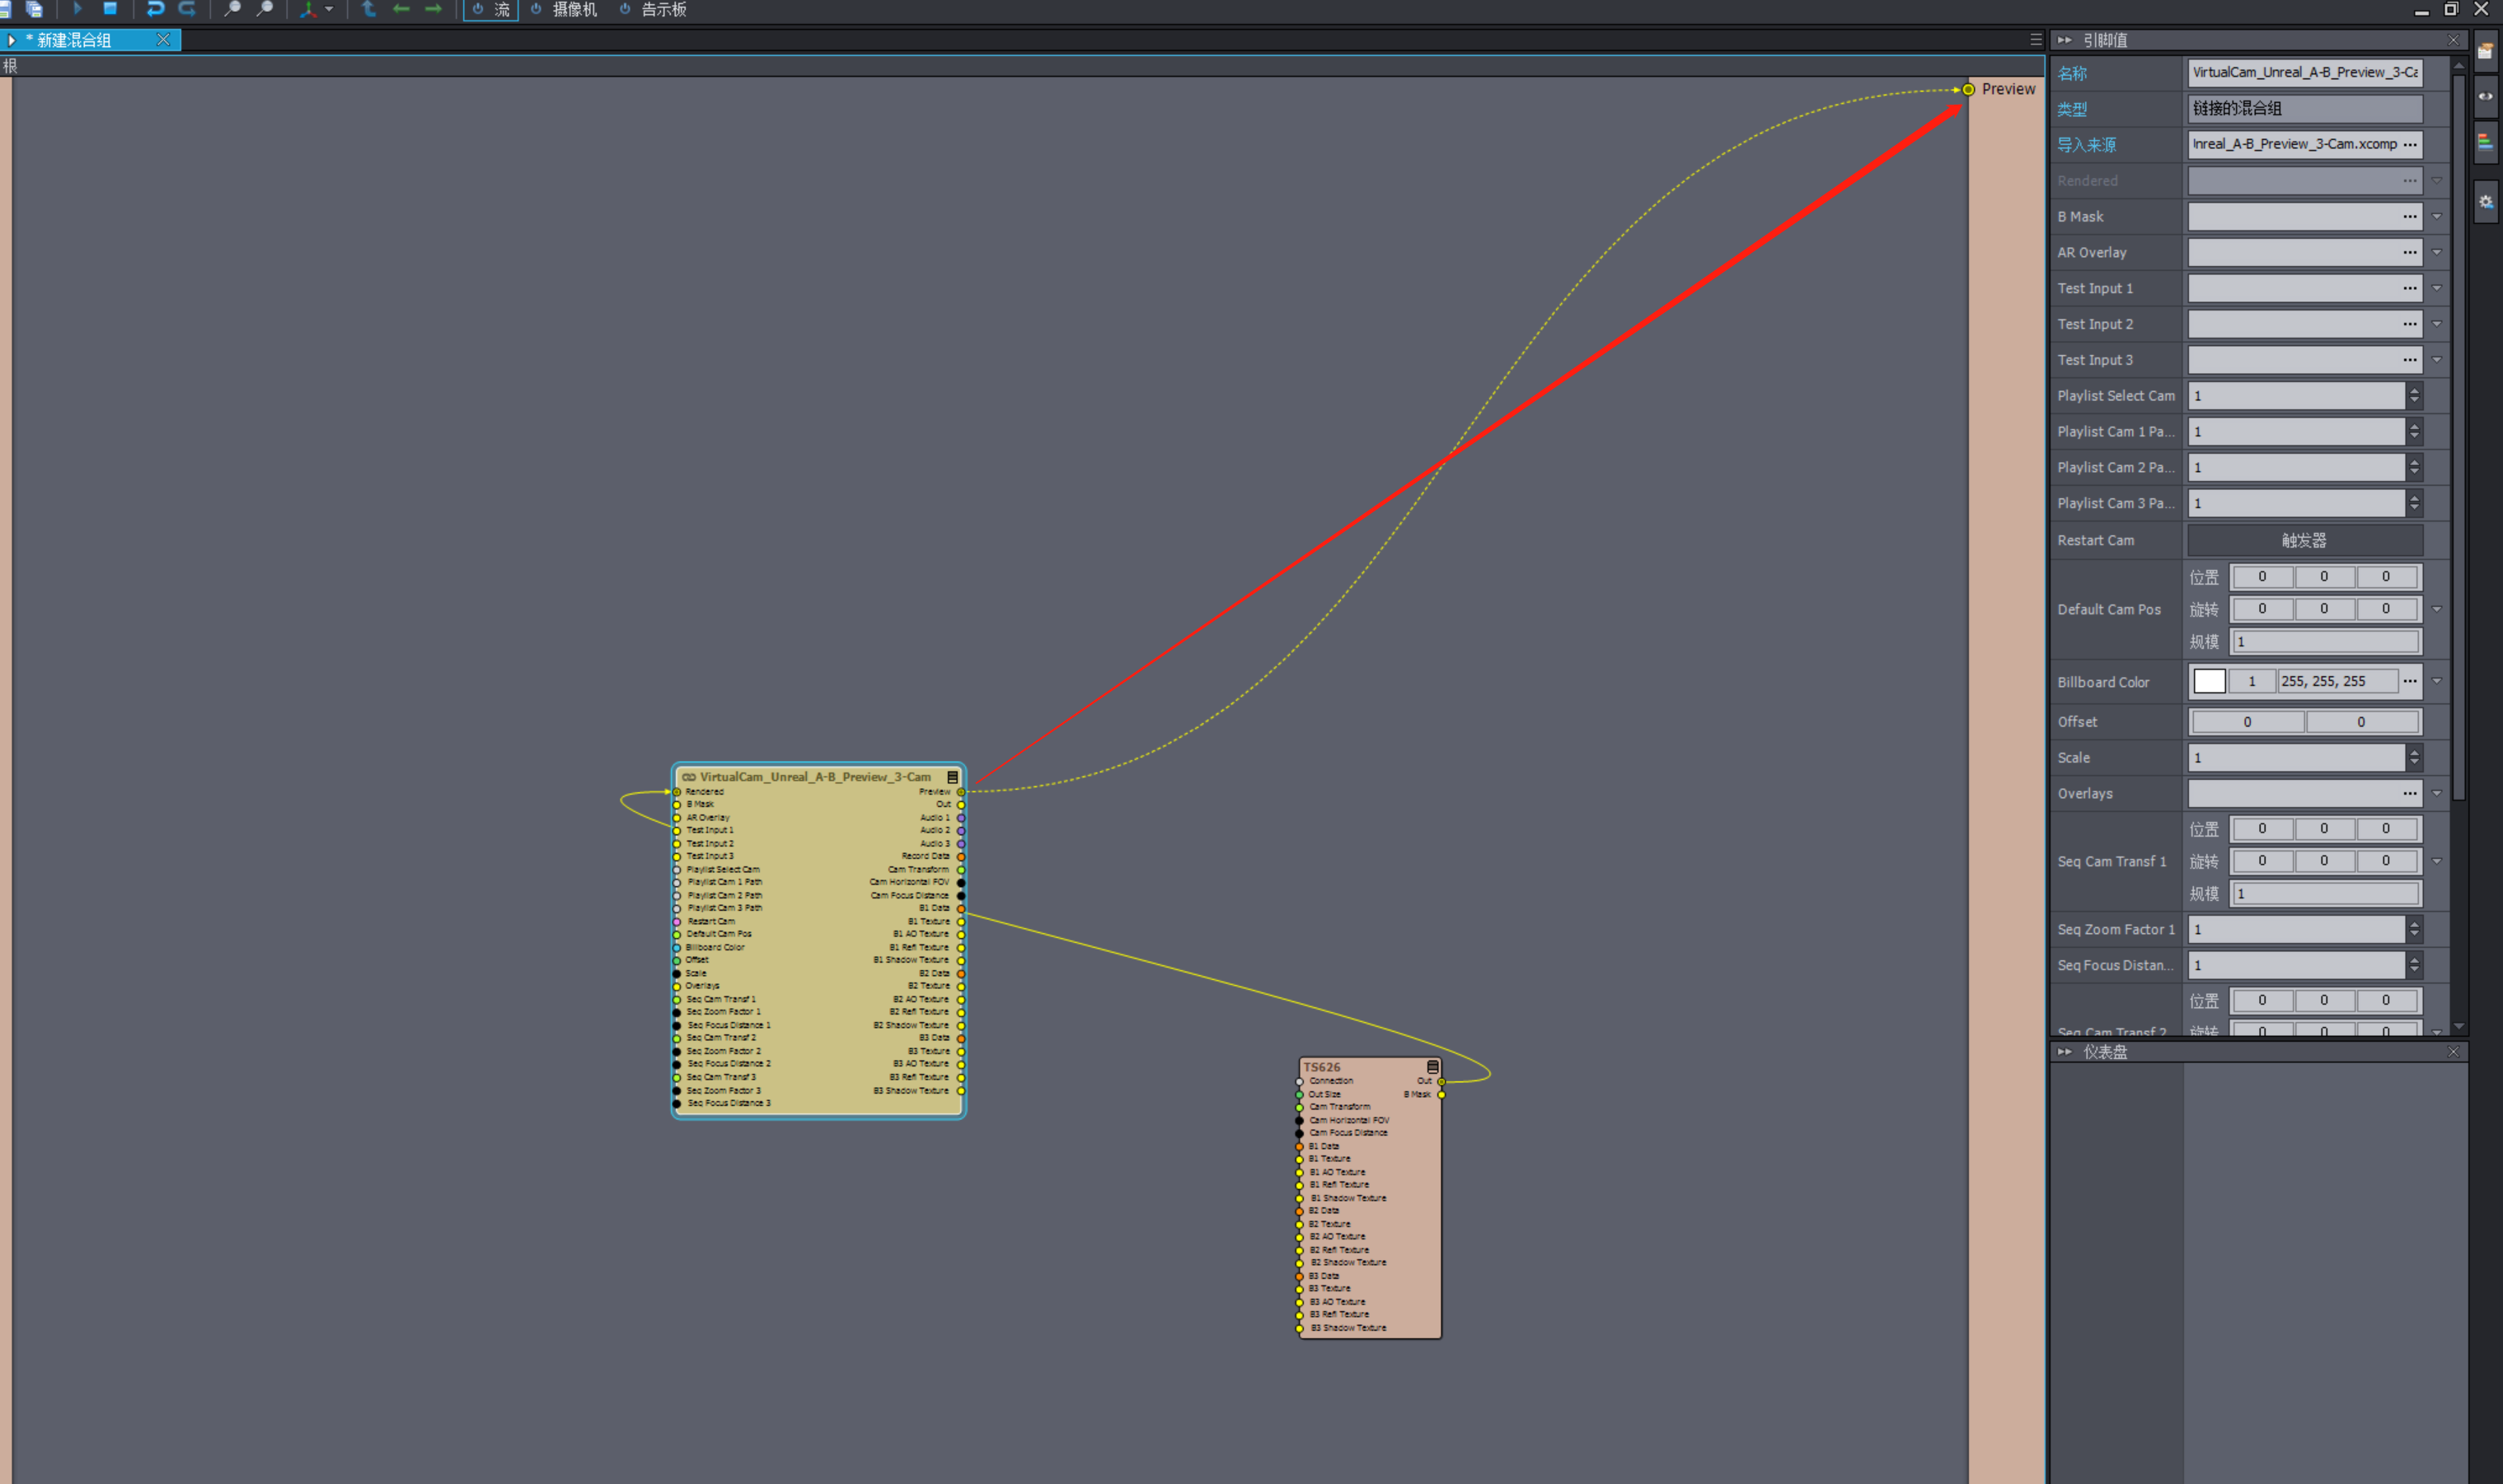Click the blue Play toolbar icon
This screenshot has width=2503, height=1484.
pos(77,9)
